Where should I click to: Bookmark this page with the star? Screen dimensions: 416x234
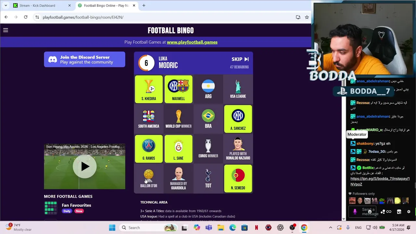307,17
